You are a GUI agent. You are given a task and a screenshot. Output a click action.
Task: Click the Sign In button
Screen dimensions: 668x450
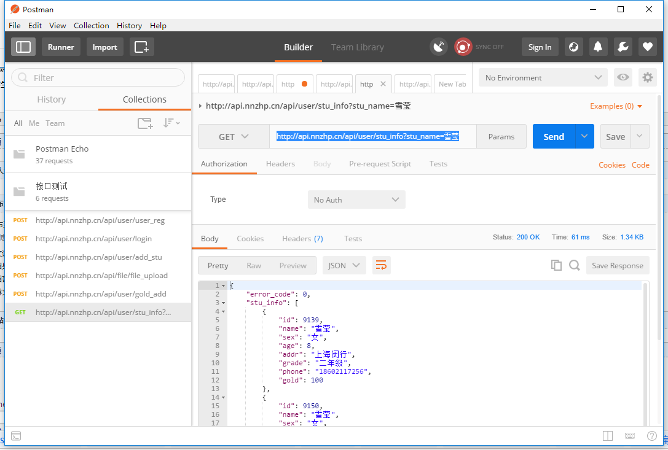[540, 47]
